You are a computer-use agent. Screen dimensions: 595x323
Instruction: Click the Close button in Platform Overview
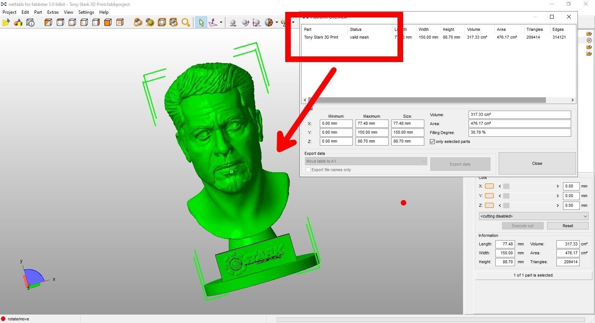tap(537, 163)
